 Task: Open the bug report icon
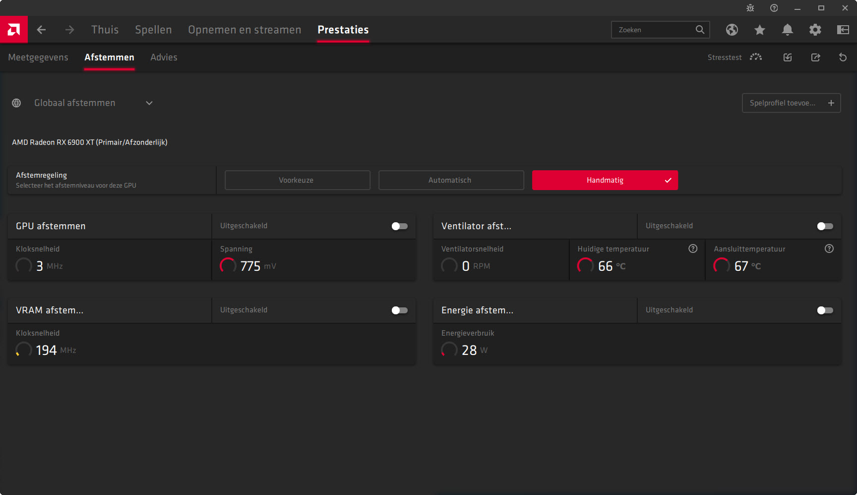coord(750,8)
